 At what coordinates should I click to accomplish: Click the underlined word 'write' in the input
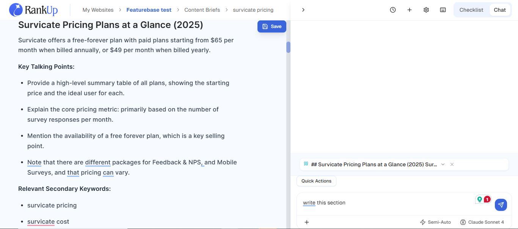coord(309,203)
